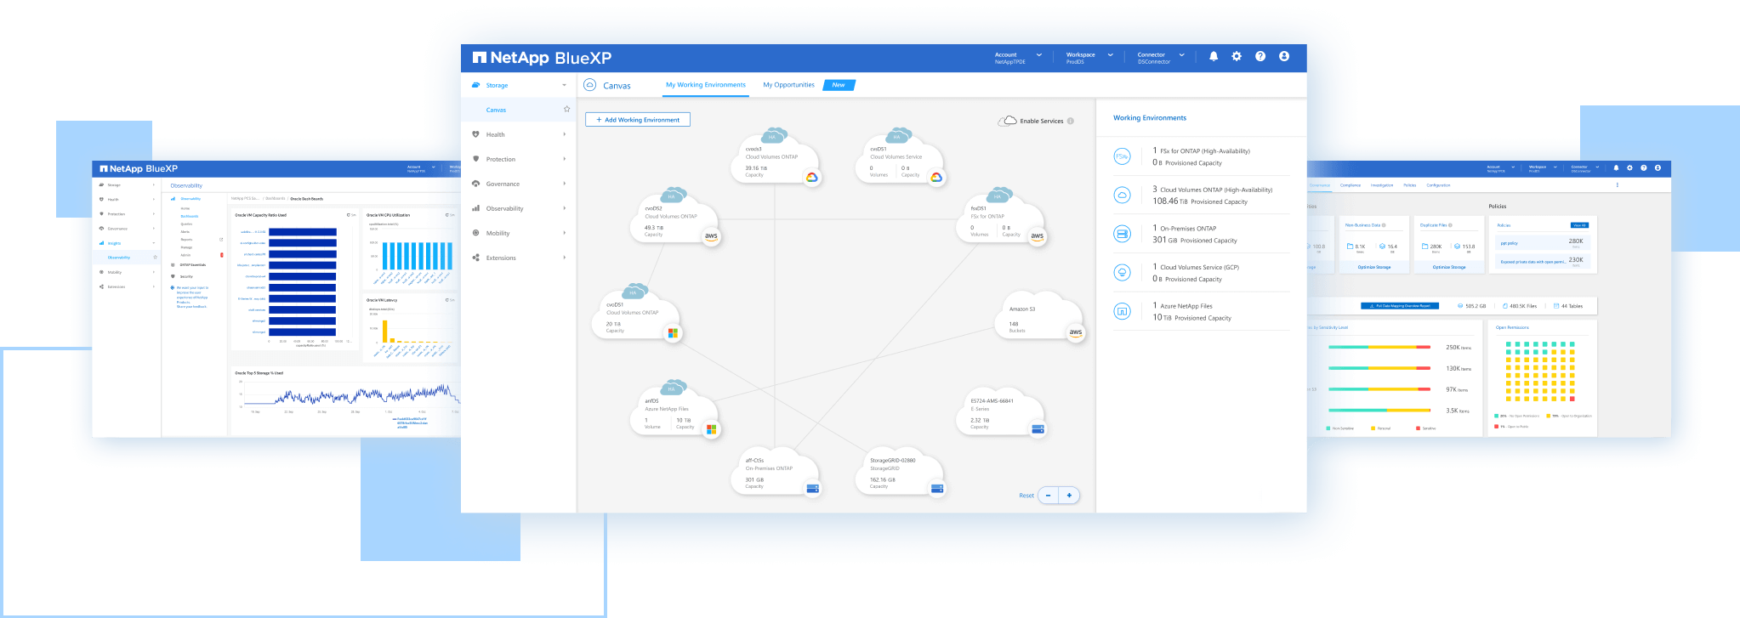1740x618 pixels.
Task: Select cvsDS1 Cloud Volumes Service cloud
Action: point(899,157)
